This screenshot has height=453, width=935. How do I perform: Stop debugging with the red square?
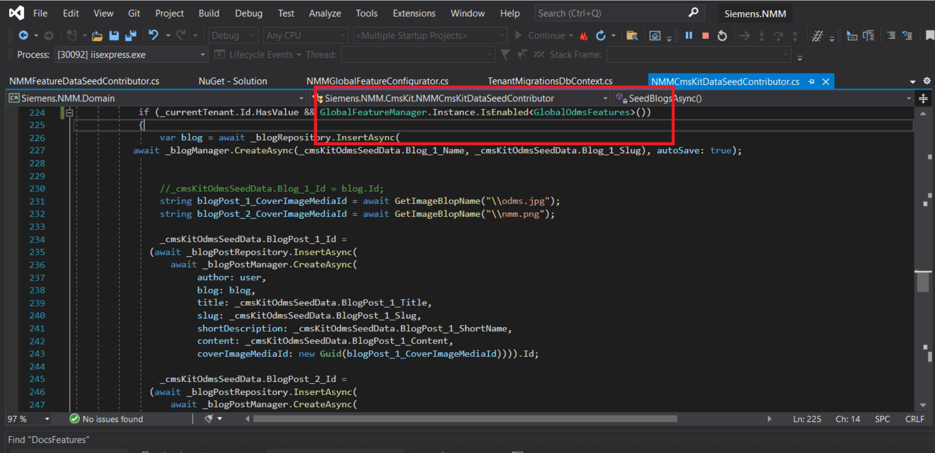706,35
